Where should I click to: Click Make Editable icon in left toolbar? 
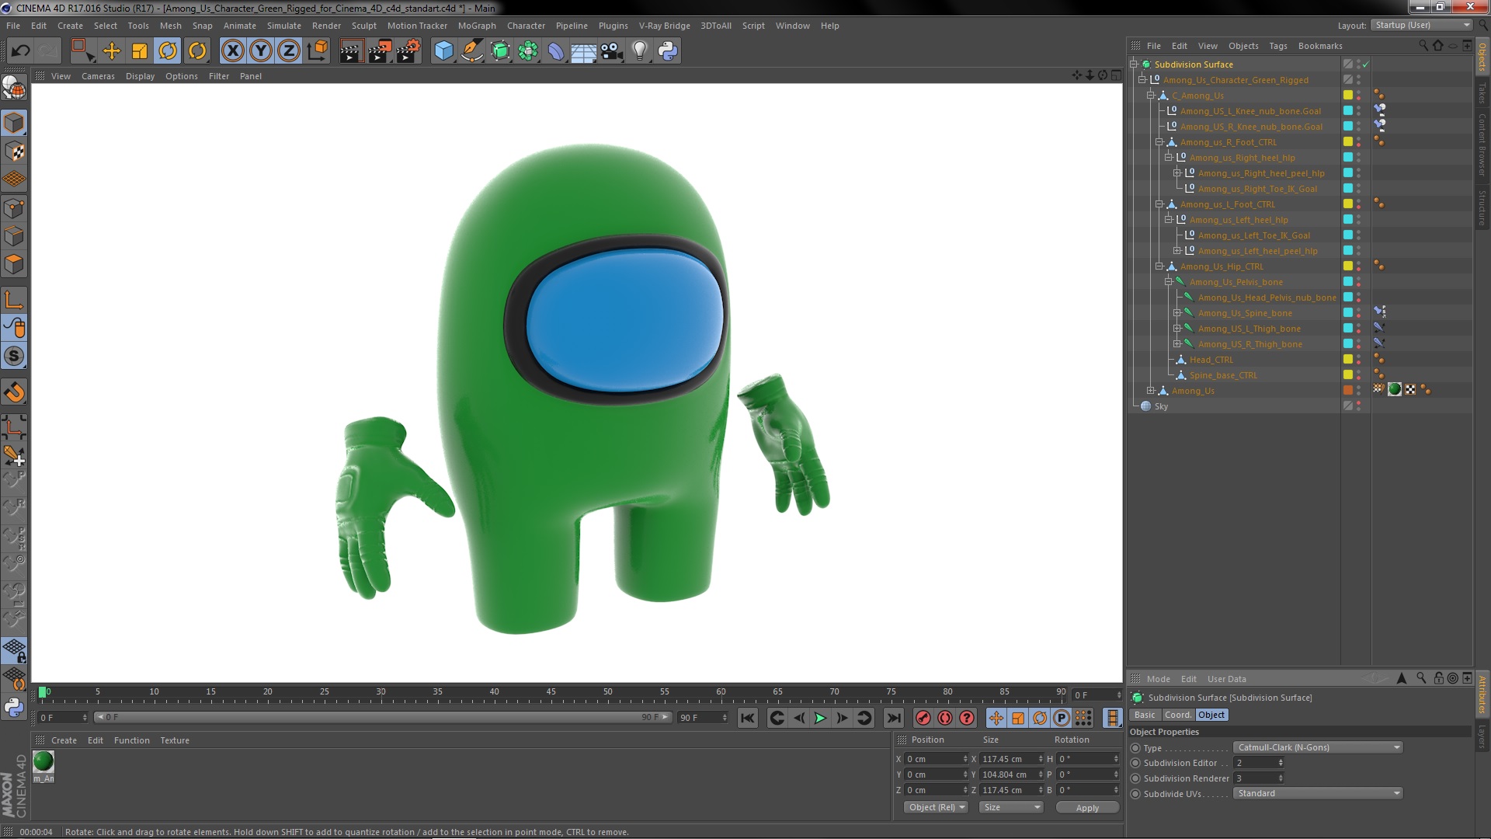pos(14,89)
